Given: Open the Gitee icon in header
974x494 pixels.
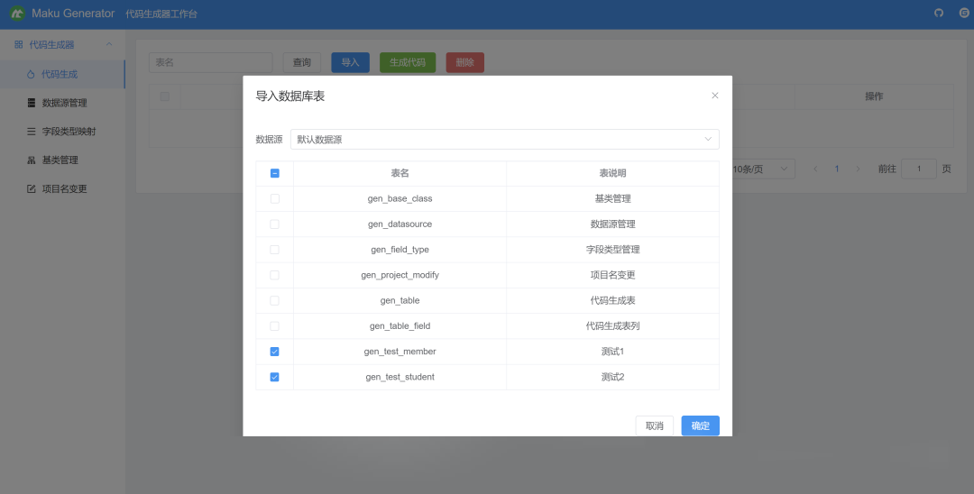Looking at the screenshot, I should click(964, 13).
